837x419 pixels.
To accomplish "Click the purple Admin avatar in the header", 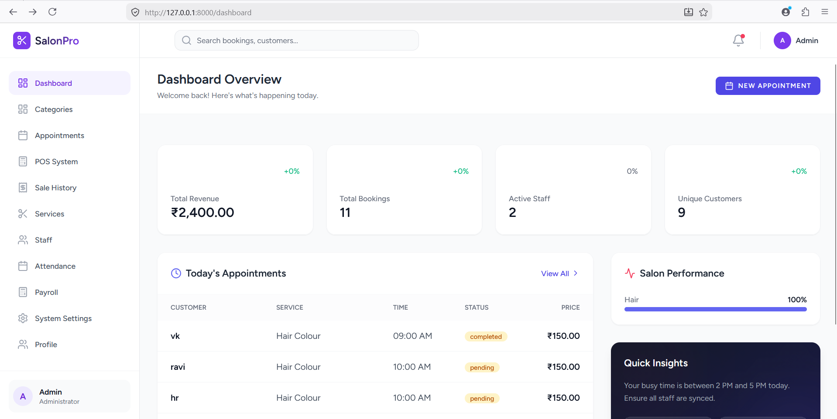I will [x=782, y=41].
